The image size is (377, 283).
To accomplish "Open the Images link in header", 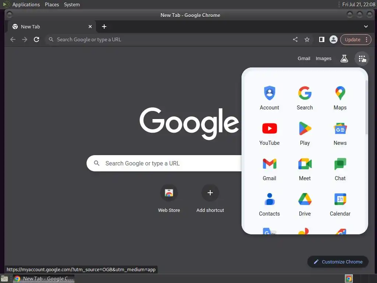I will tap(323, 59).
